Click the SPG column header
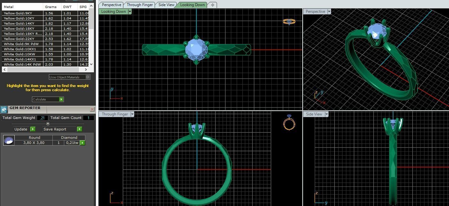Viewport: 449px width, 206px height. 83,7
